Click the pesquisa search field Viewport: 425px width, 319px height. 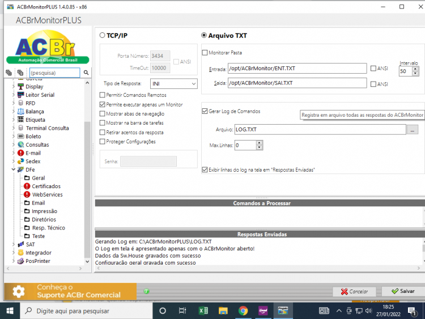55,73
